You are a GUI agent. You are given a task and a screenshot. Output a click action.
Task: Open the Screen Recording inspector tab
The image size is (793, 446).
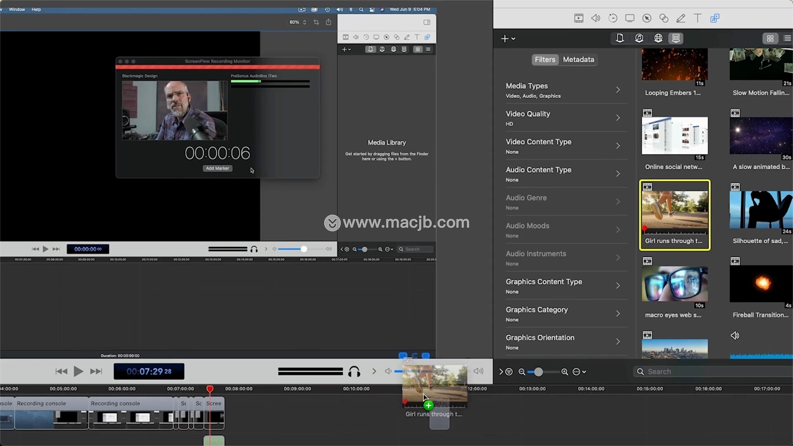click(630, 18)
